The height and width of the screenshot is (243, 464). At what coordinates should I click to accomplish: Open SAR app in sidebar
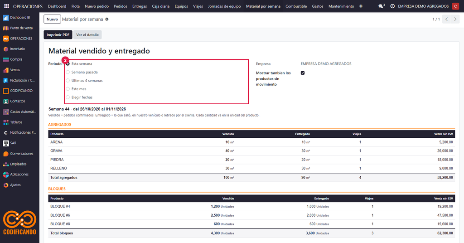coord(19,143)
